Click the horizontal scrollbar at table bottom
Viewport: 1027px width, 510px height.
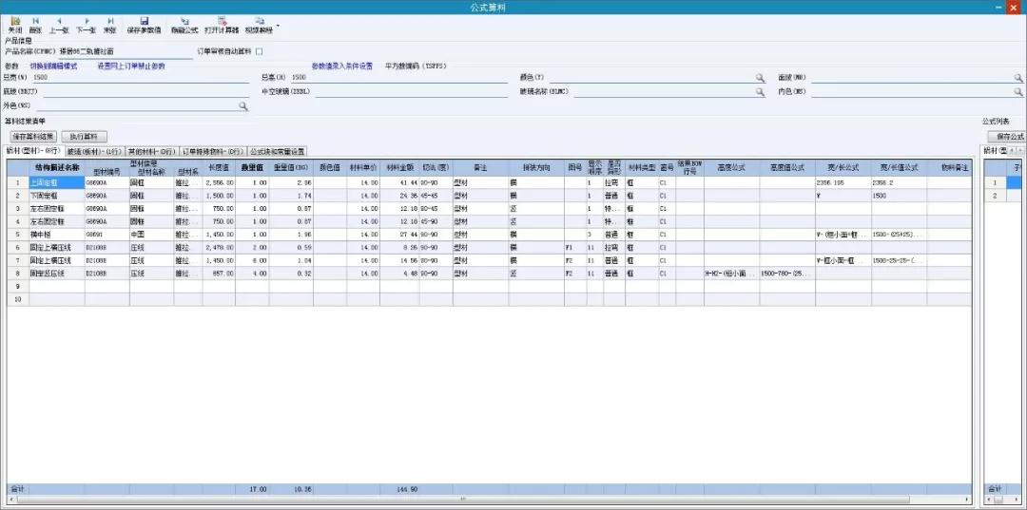click(462, 500)
